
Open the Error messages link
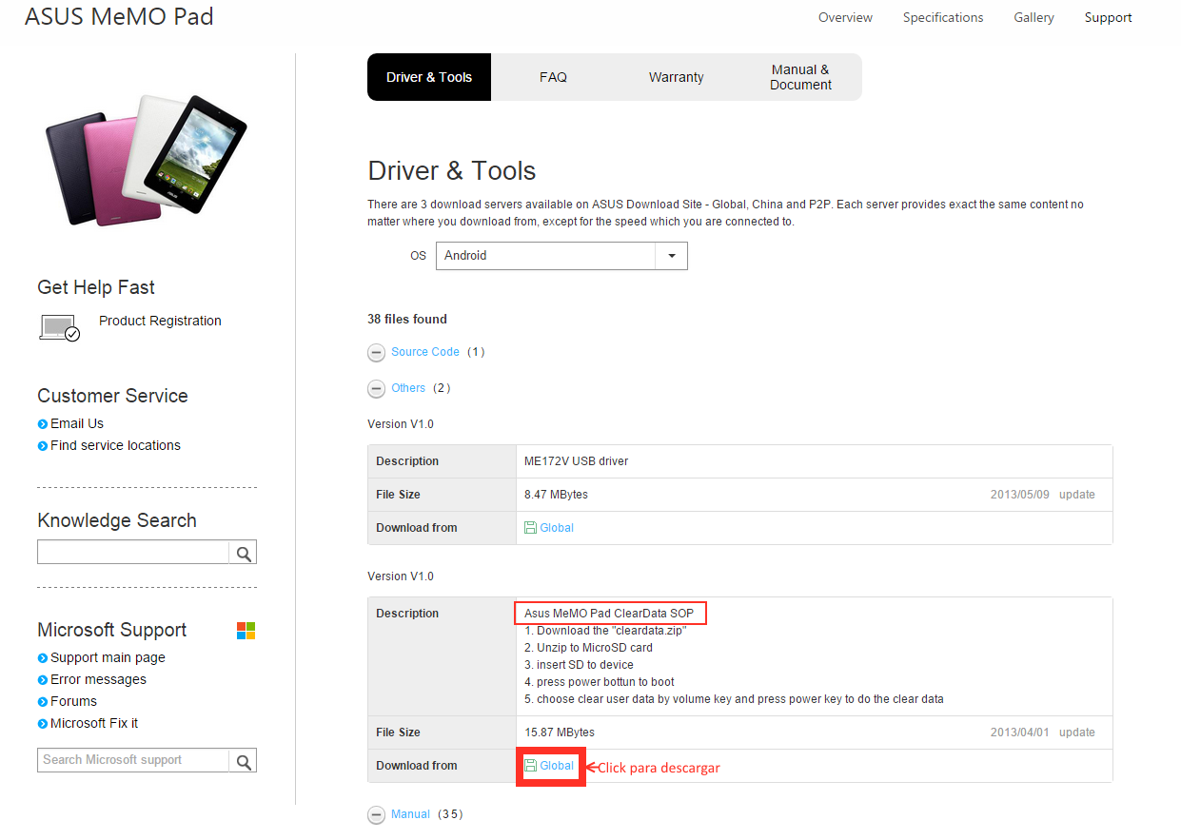tap(98, 679)
